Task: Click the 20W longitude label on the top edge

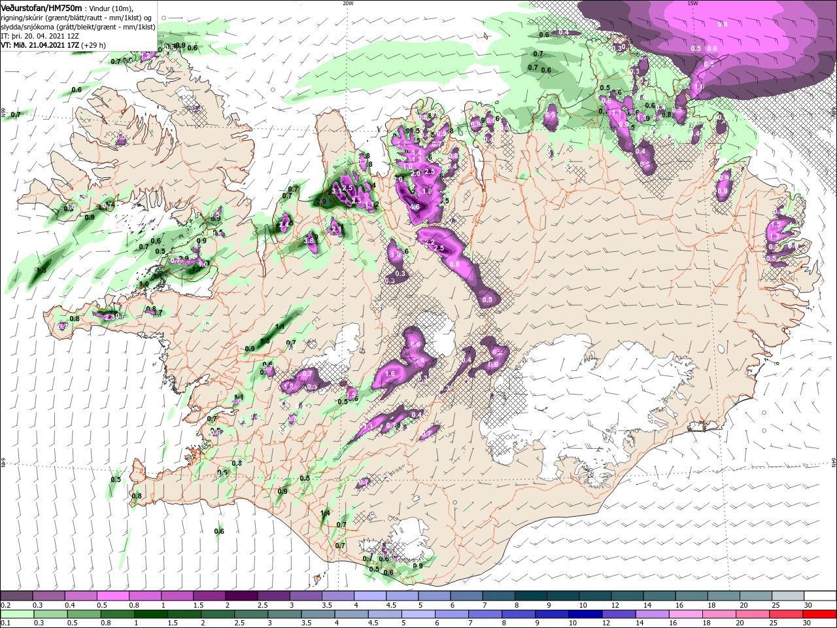Action: coord(349,3)
